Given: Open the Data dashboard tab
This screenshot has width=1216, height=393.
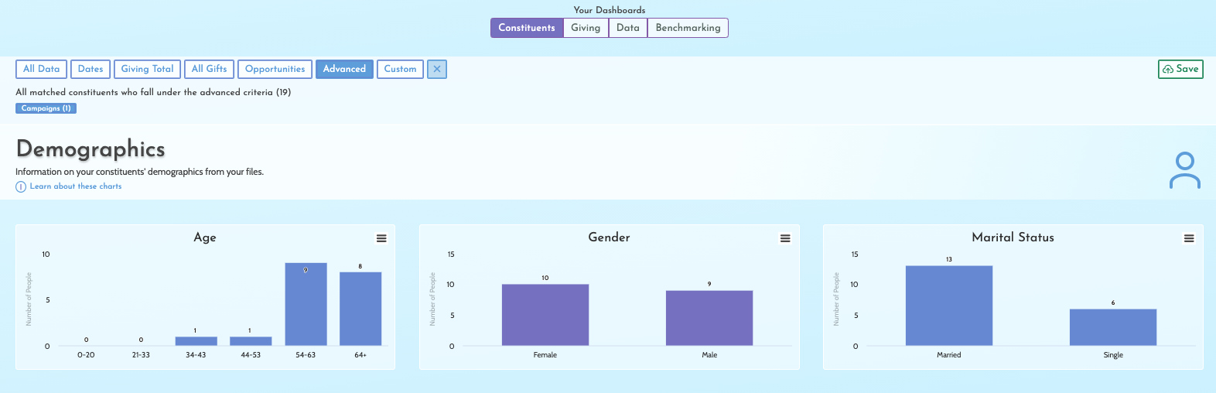Looking at the screenshot, I should 628,28.
